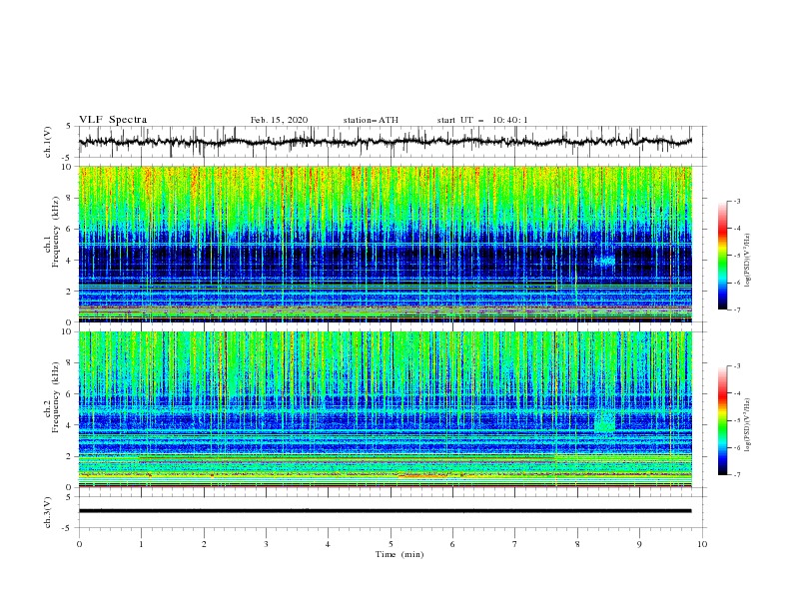Click the time axis tick label "5"
Image resolution: width=791 pixels, height=611 pixels.
(x=391, y=544)
